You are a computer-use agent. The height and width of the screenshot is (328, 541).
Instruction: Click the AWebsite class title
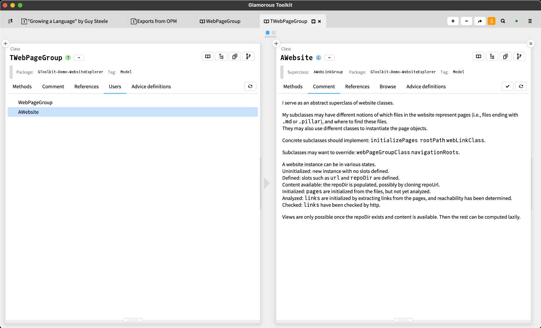point(297,58)
